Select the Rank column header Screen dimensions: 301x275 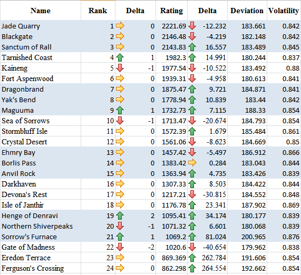tap(98, 11)
